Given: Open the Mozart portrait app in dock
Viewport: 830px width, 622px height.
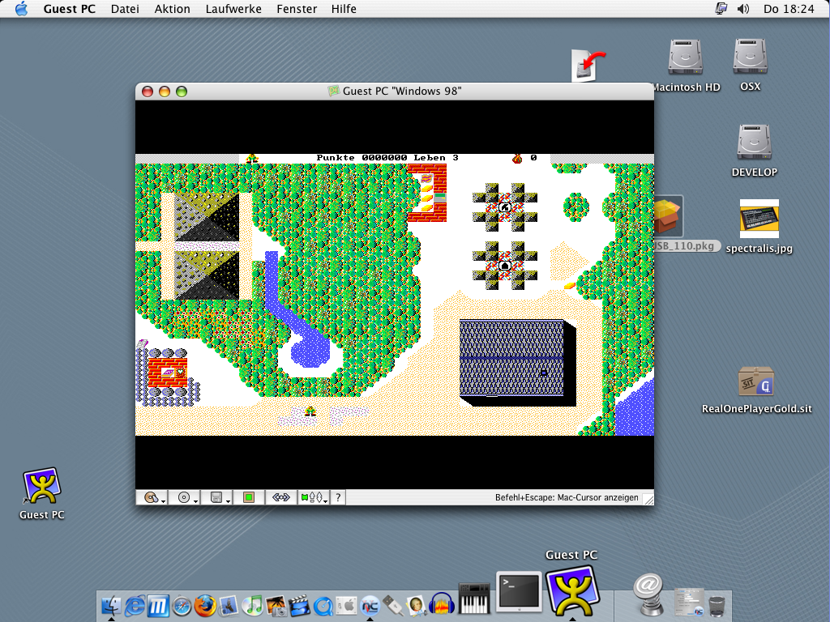Looking at the screenshot, I should [x=417, y=606].
